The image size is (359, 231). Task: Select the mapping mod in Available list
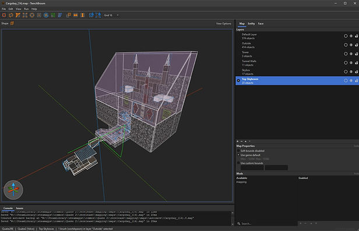(x=241, y=182)
